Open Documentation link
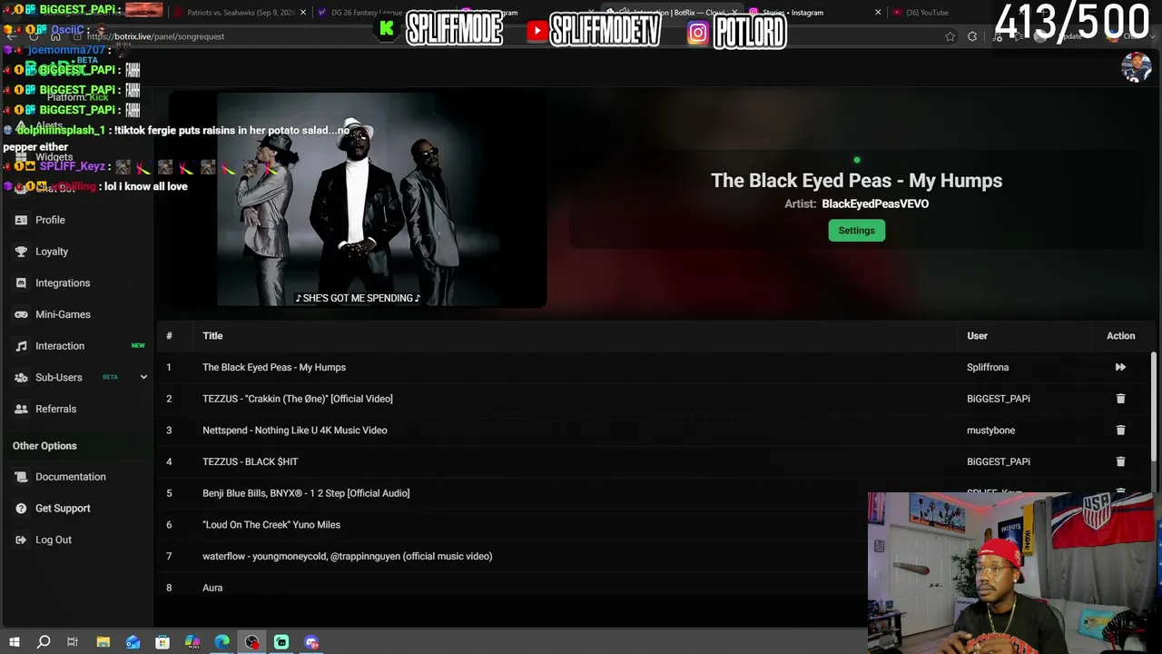This screenshot has height=654, width=1162. click(71, 477)
